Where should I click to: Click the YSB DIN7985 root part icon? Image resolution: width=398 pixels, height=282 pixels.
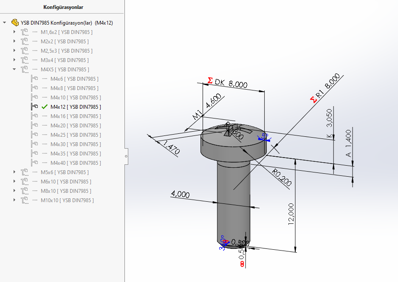pos(15,23)
